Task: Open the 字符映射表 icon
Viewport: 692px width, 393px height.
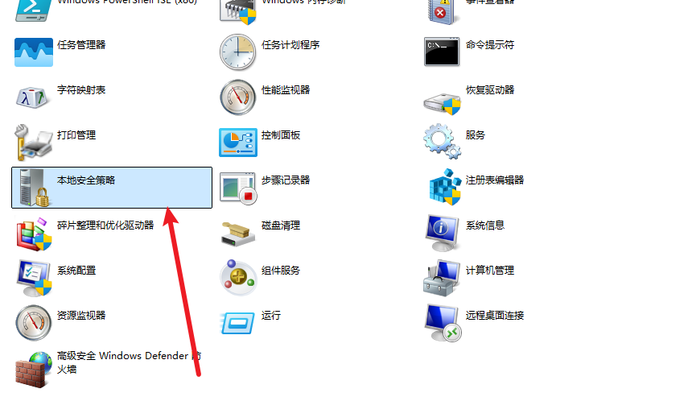Action: tap(31, 97)
